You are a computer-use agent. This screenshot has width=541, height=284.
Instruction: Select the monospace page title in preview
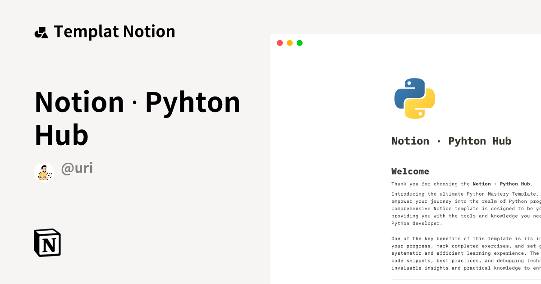click(x=451, y=141)
